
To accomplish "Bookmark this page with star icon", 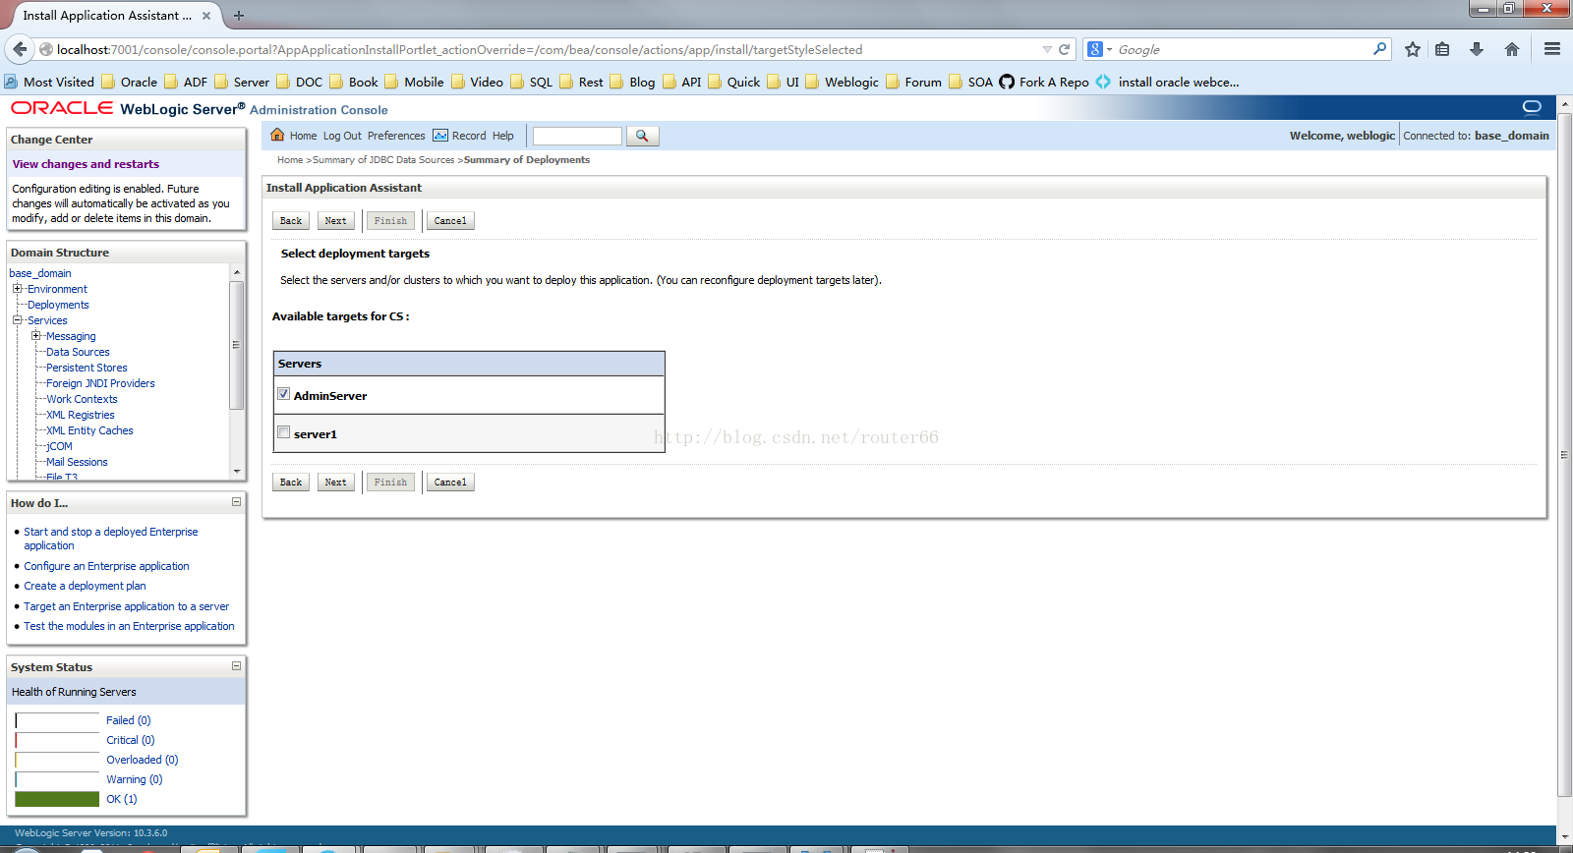I will pyautogui.click(x=1413, y=49).
